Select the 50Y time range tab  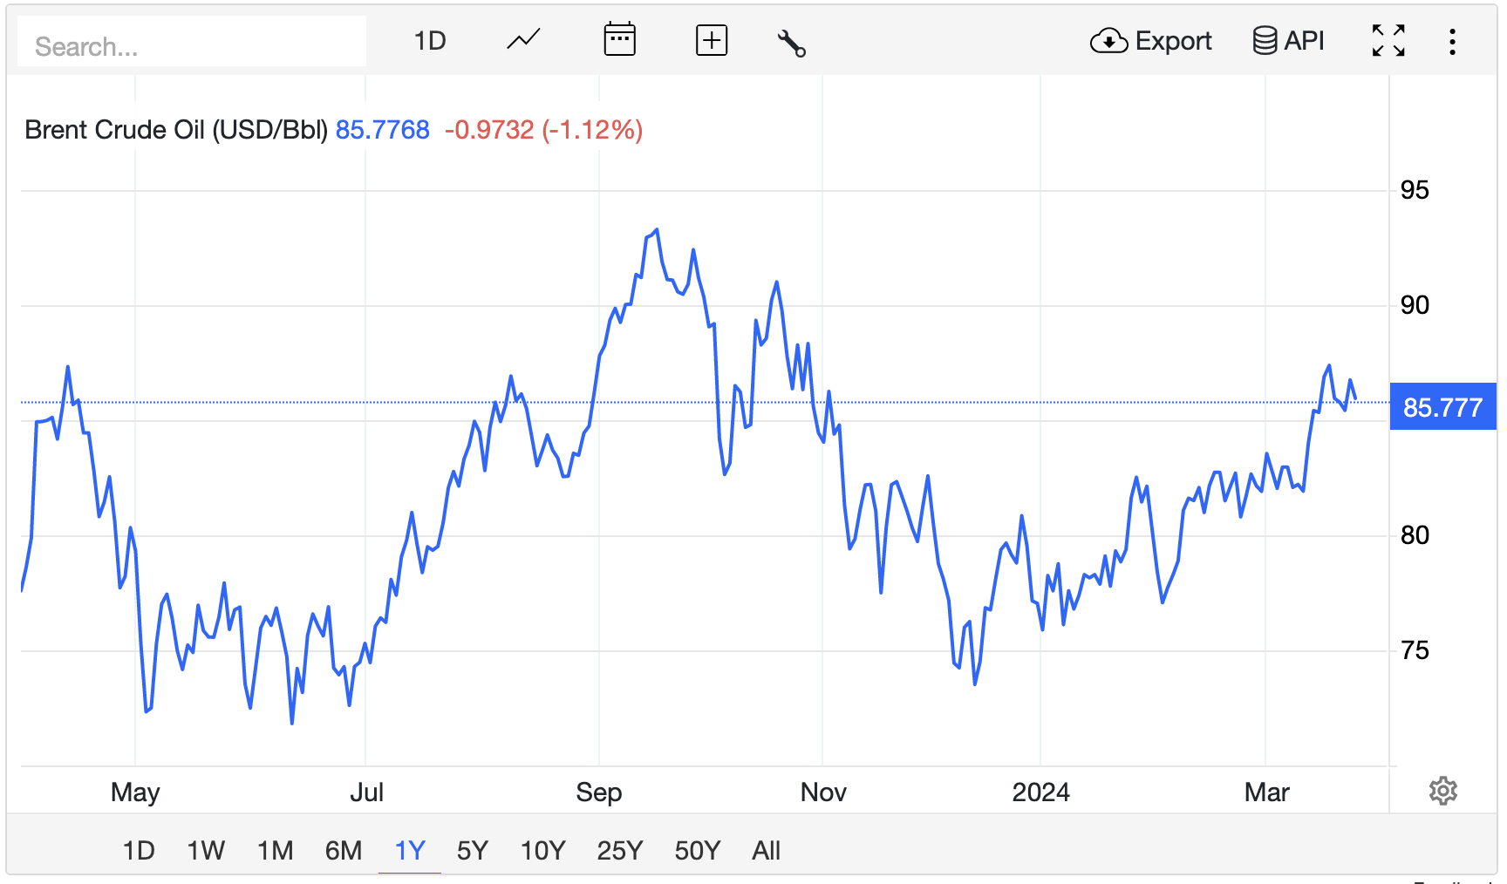[698, 850]
